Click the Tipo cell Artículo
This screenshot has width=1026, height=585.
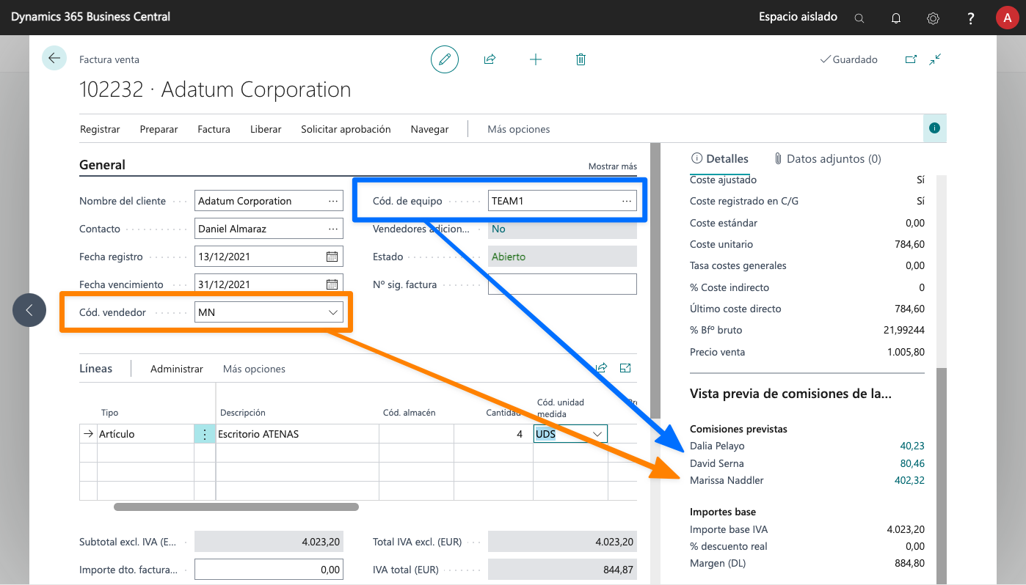point(145,434)
